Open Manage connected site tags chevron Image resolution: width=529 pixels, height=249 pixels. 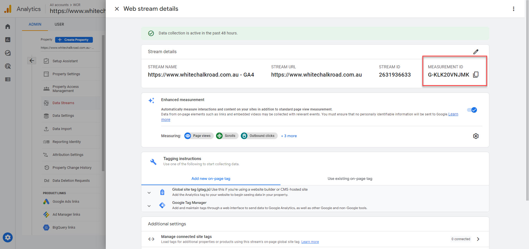[478, 239]
